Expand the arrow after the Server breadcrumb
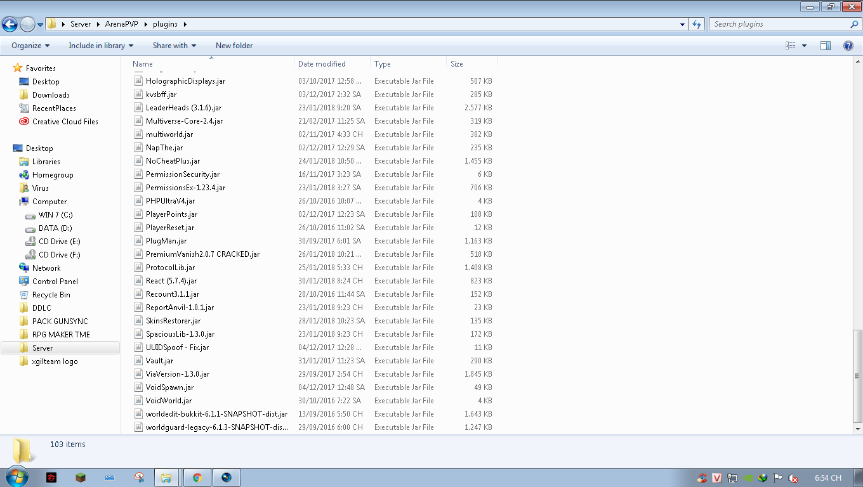The width and height of the screenshot is (863, 487). [98, 24]
